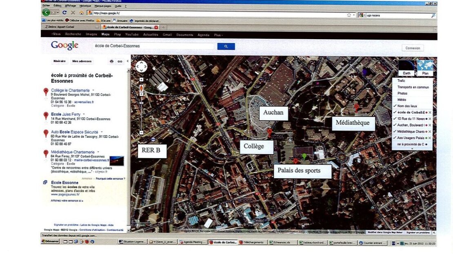Zoom out with the minus button
This screenshot has width=453, height=254.
tap(141, 133)
